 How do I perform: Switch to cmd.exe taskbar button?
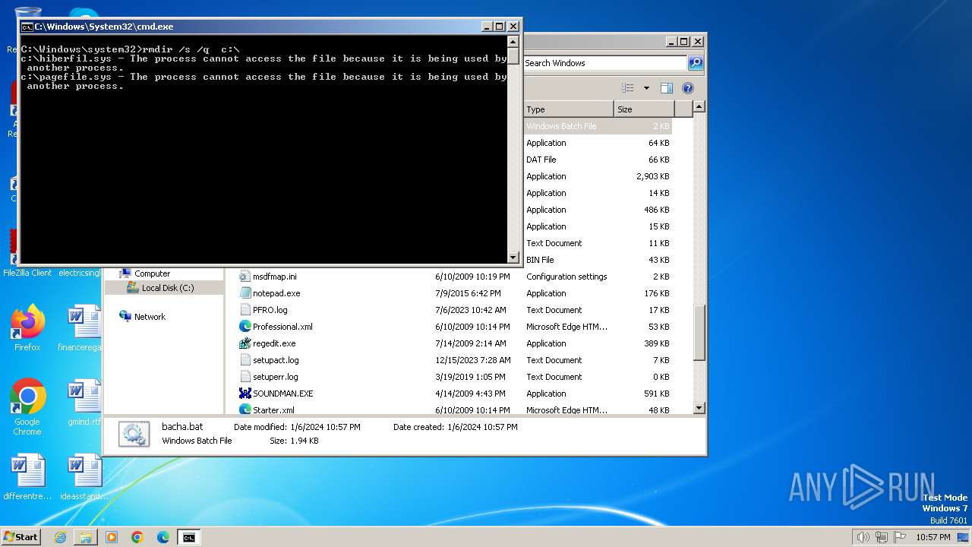pyautogui.click(x=188, y=537)
